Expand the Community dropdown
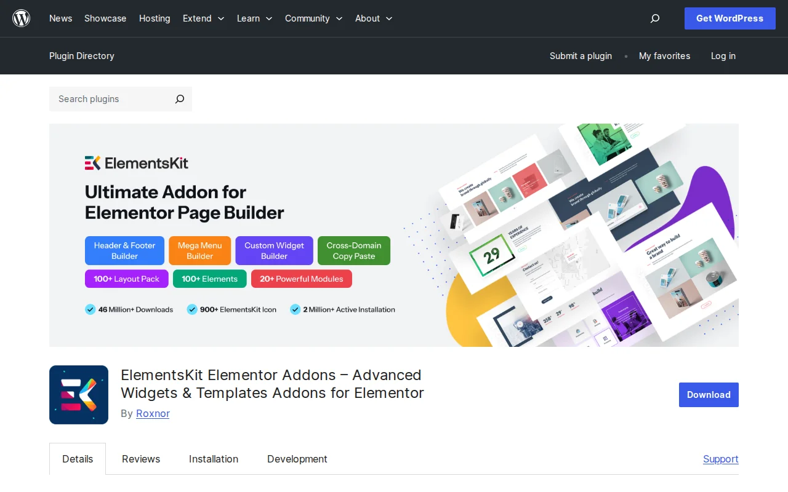This screenshot has width=788, height=492. [313, 18]
